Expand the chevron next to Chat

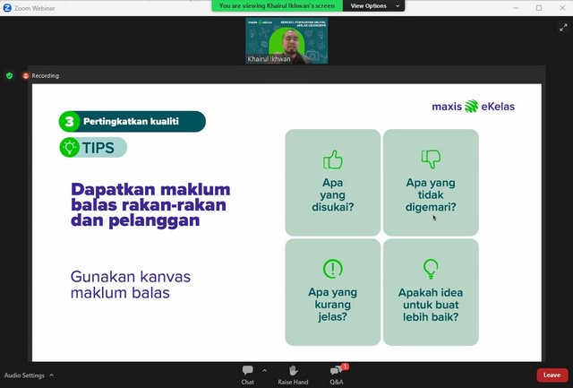coord(264,370)
